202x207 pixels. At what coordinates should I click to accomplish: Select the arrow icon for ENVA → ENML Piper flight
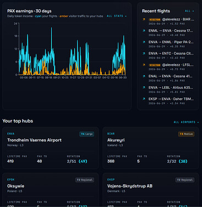(144, 42)
